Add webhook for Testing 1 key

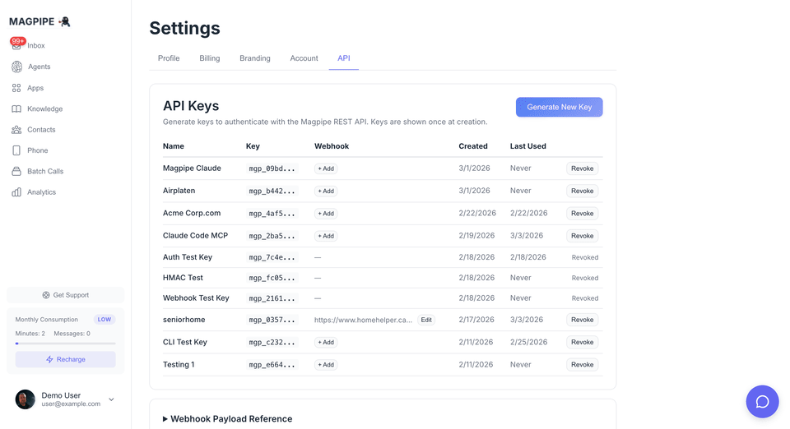pyautogui.click(x=326, y=365)
